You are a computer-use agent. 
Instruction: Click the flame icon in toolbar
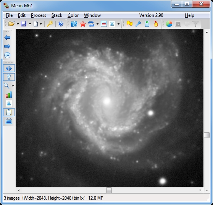point(156,24)
